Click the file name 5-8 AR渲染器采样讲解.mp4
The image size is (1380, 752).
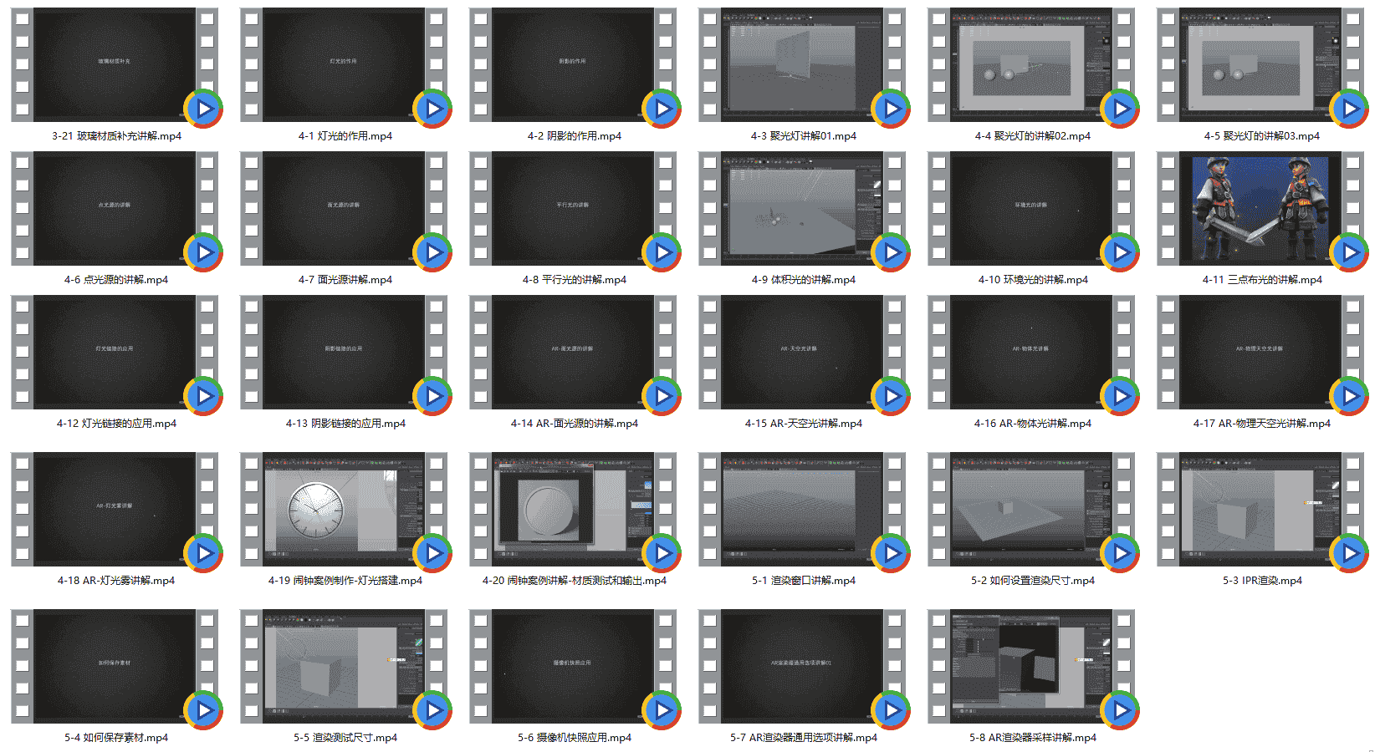click(1033, 738)
